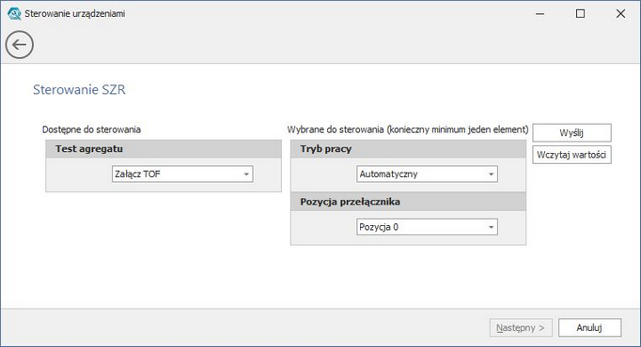Viewport: 641px width, 347px height.
Task: Maximize the Sterowanie urządzeniami window
Action: (580, 14)
